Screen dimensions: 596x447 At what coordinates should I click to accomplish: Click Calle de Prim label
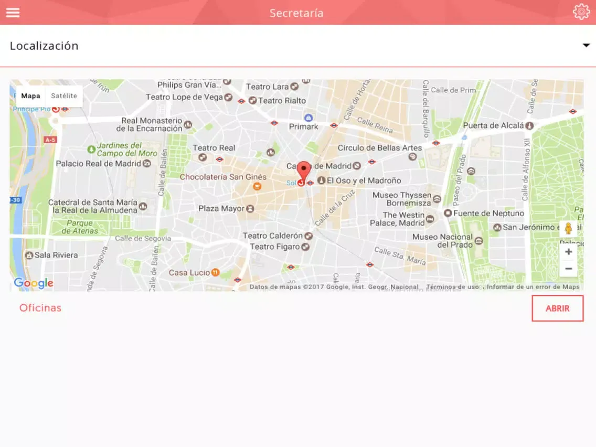point(453,90)
